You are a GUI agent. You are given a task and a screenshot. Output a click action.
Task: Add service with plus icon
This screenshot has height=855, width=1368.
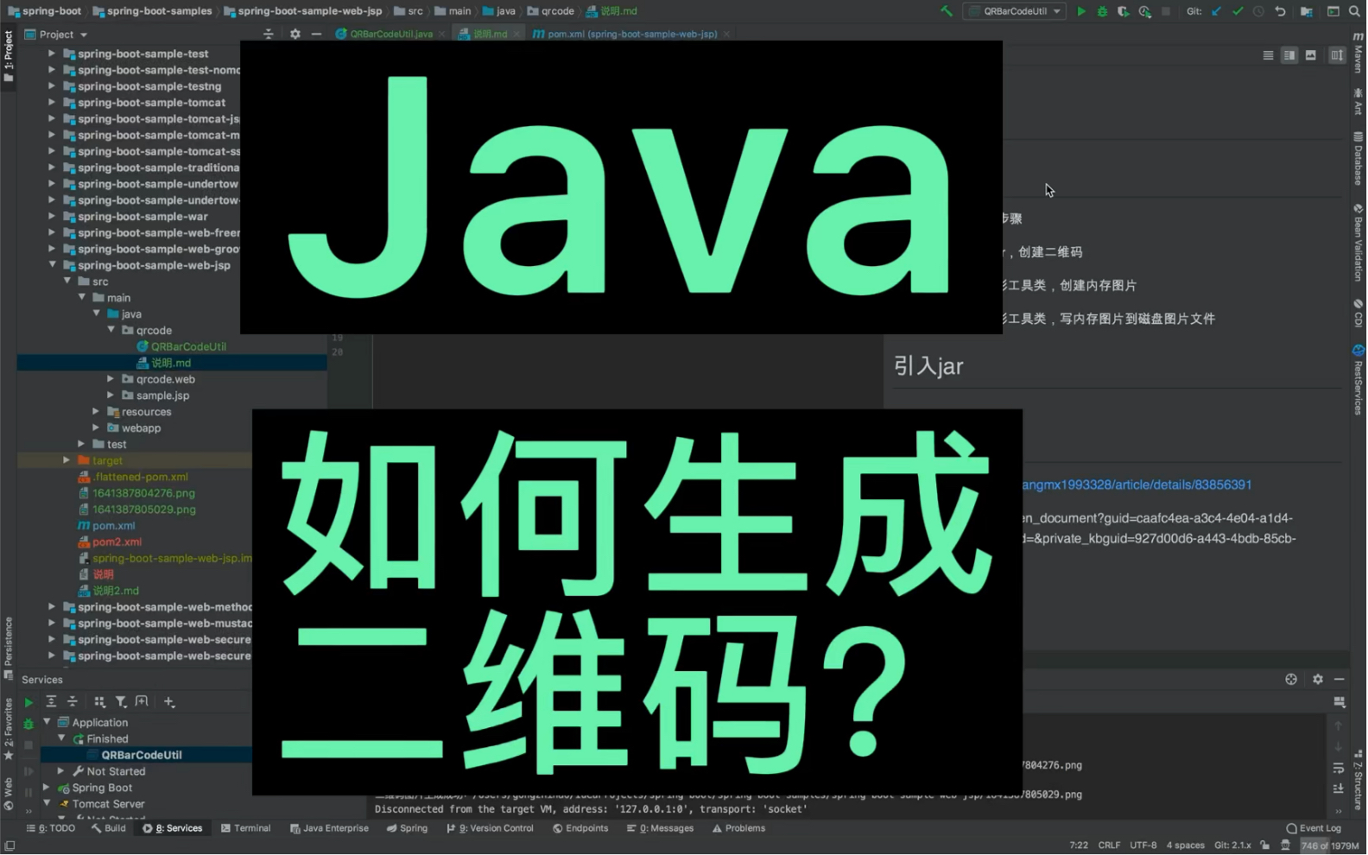tap(169, 702)
